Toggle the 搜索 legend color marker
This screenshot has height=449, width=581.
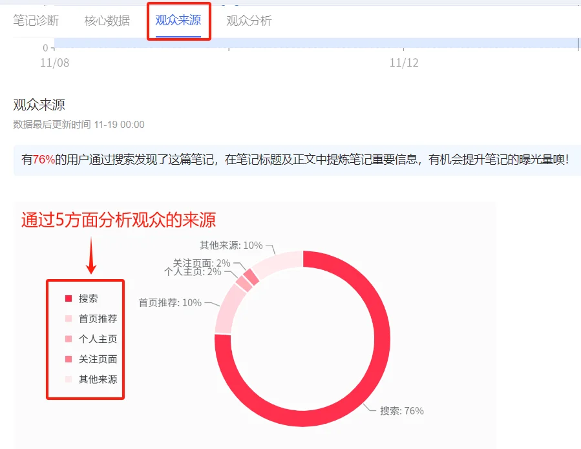pos(69,298)
